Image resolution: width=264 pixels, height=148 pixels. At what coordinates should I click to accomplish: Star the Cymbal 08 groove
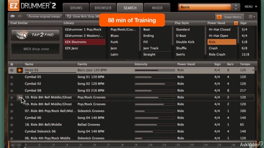(12, 90)
